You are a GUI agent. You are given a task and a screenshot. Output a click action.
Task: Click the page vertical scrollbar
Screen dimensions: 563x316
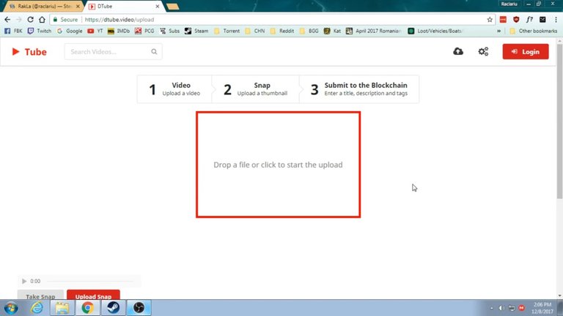tap(559, 122)
